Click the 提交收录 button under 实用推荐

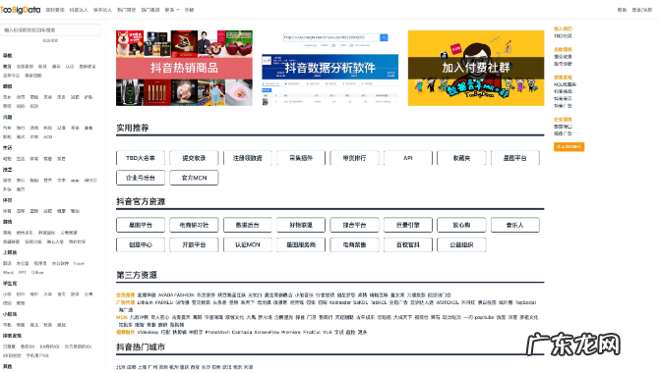point(194,158)
